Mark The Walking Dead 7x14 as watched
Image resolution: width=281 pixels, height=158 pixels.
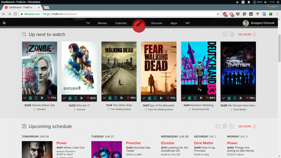tap(104, 98)
